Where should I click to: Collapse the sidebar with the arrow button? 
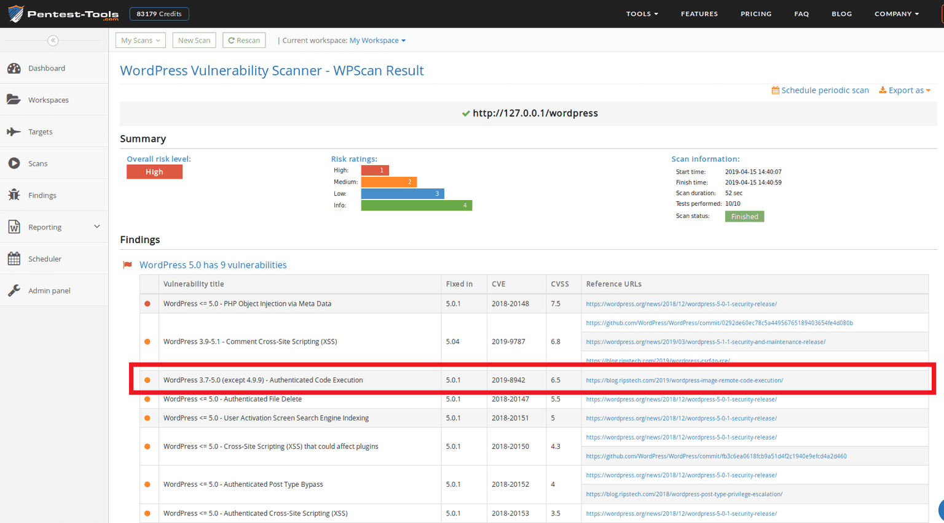coord(53,40)
